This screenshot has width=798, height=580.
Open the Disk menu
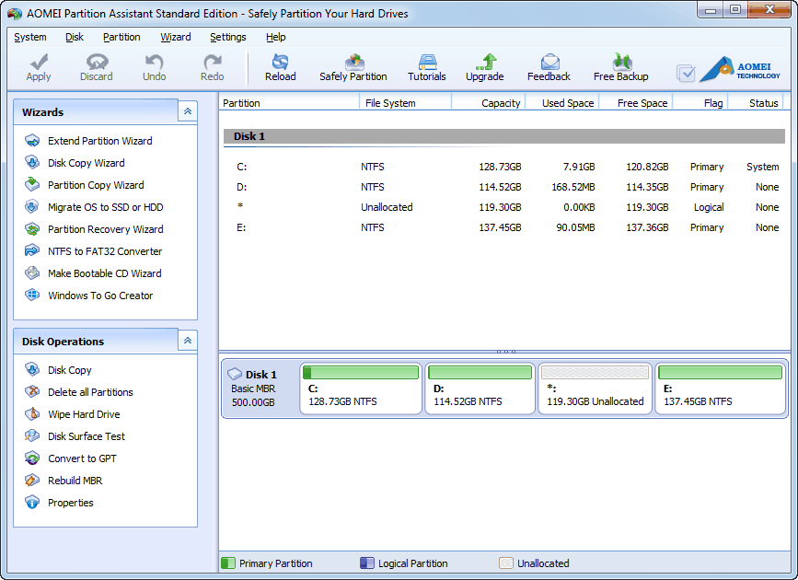[75, 37]
